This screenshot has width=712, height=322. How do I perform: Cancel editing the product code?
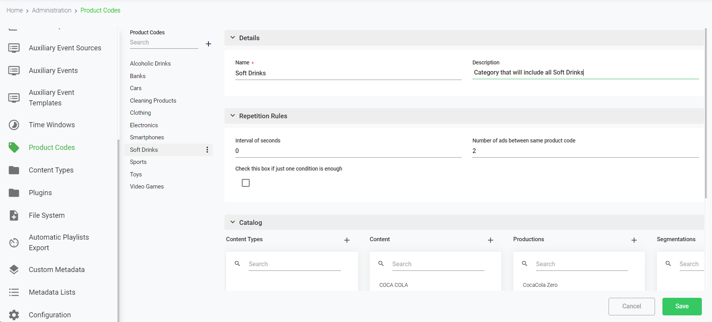coord(631,306)
